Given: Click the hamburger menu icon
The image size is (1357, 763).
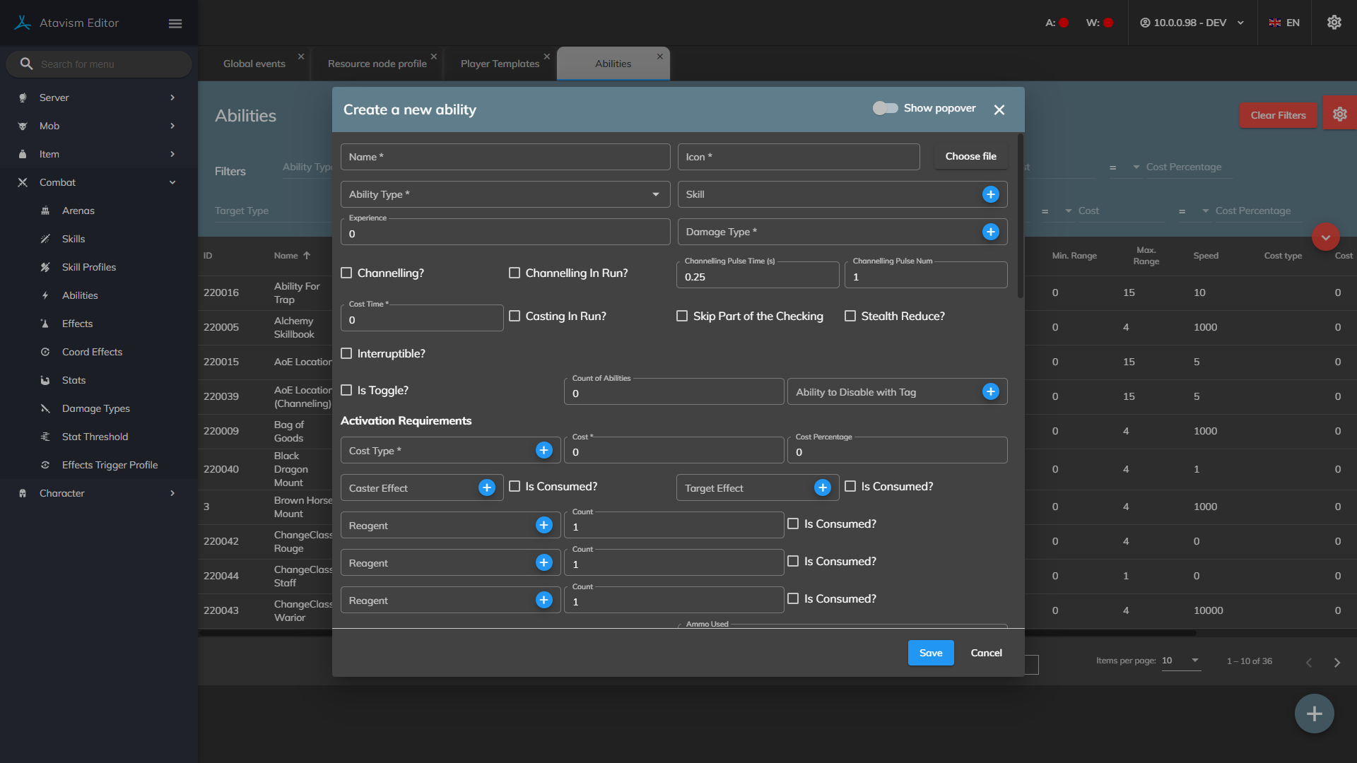Looking at the screenshot, I should (175, 23).
